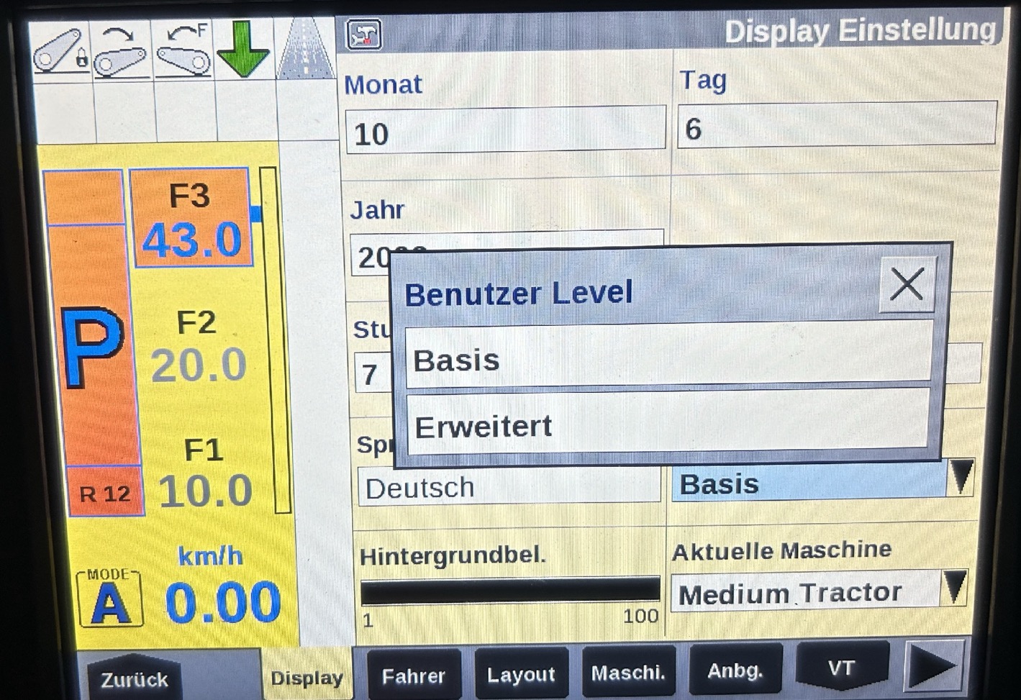Open the Deutsch language selector
Viewport: 1021px width, 700px height.
point(508,488)
